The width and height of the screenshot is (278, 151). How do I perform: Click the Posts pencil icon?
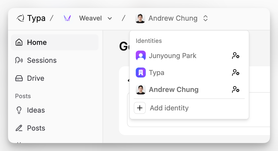click(x=19, y=128)
